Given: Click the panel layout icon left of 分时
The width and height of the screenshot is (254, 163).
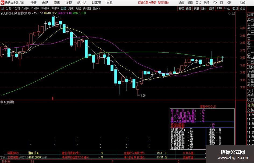Looking at the screenshot, I should point(2,8).
